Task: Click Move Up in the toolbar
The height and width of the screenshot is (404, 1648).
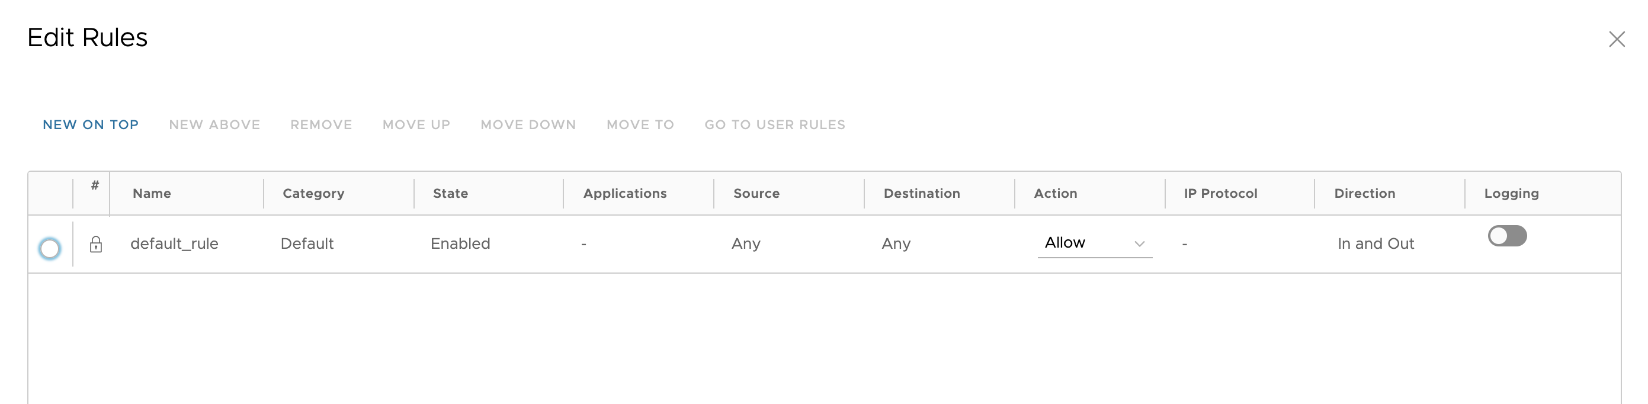Action: [416, 125]
